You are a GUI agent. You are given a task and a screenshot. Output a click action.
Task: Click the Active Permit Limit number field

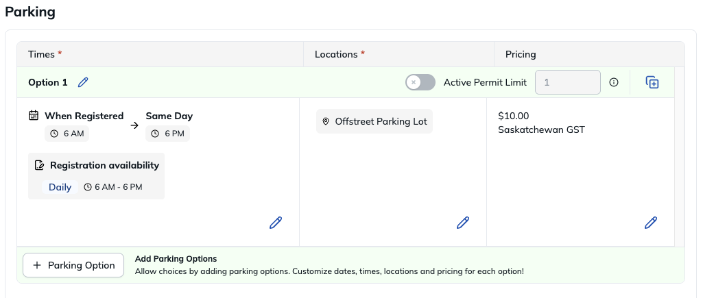[568, 82]
